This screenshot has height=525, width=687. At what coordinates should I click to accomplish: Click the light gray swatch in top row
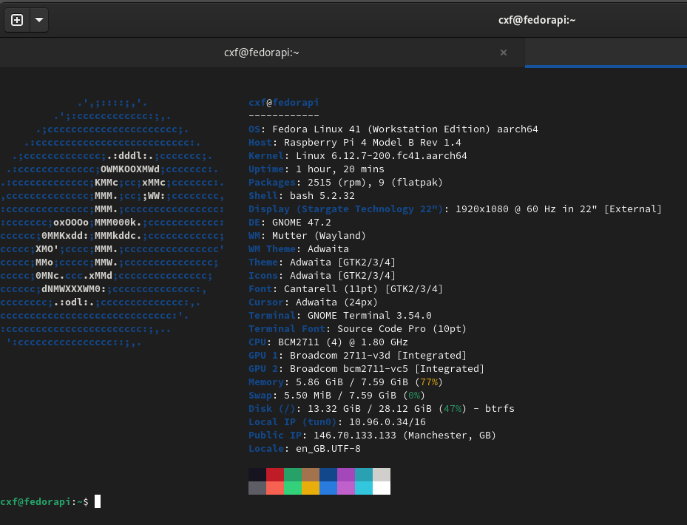(x=381, y=475)
